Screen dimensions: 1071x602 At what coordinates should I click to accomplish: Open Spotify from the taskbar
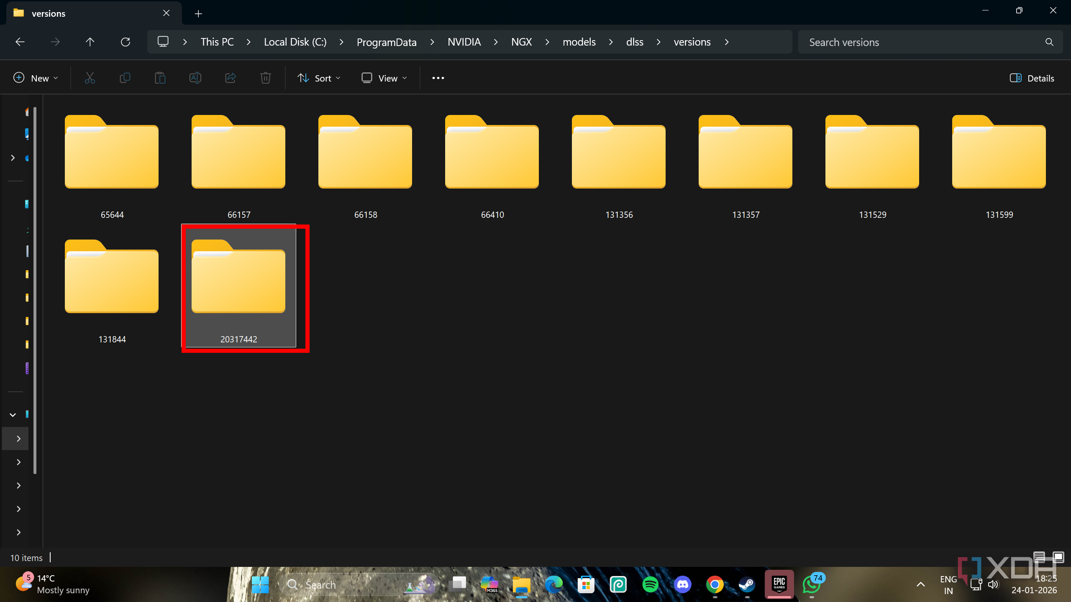(650, 584)
